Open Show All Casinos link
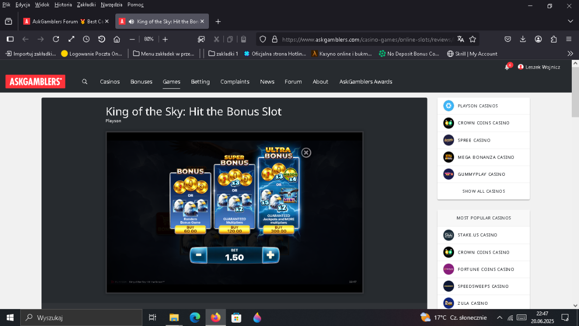This screenshot has width=579, height=326. (483, 191)
